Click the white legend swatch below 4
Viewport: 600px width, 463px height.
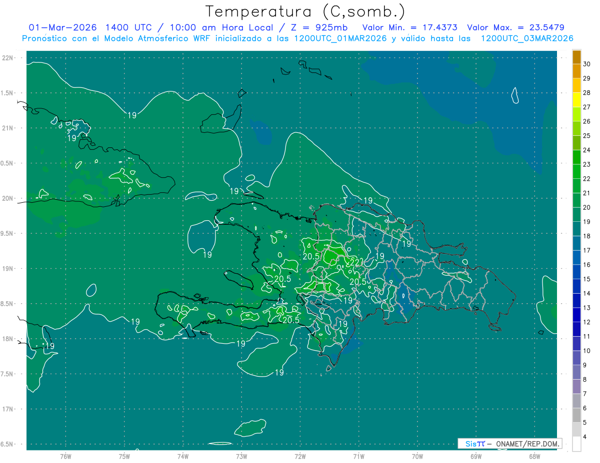[x=576, y=444]
